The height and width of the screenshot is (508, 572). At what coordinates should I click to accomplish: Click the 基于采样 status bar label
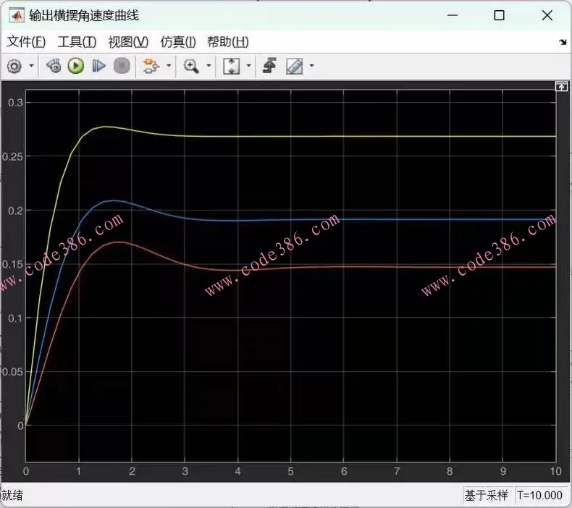click(487, 496)
